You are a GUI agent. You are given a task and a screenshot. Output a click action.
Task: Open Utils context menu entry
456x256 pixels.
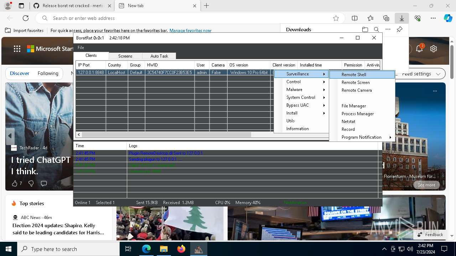tap(301, 121)
